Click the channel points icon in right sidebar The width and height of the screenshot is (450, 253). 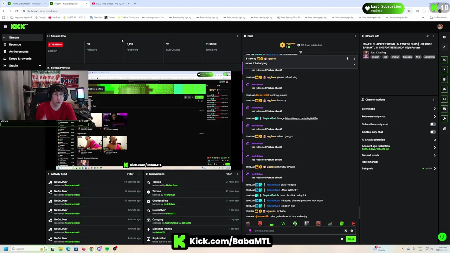444,129
